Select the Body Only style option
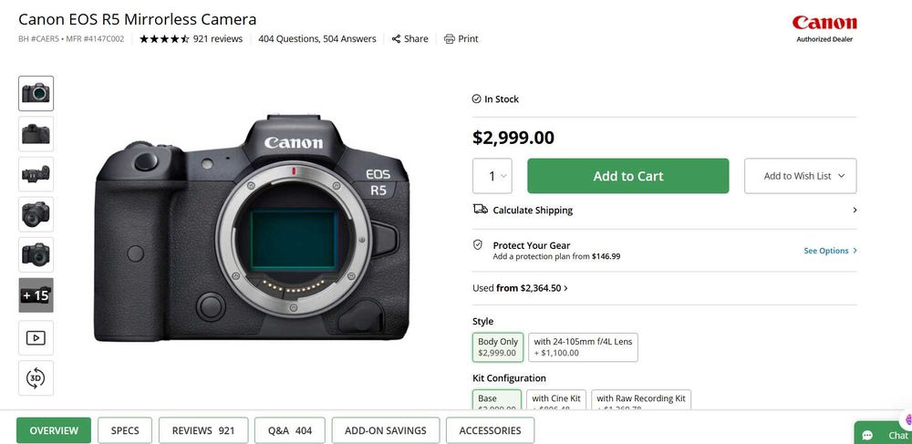 (x=498, y=347)
